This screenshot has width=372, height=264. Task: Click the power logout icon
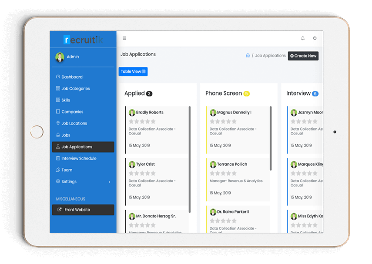tap(315, 38)
